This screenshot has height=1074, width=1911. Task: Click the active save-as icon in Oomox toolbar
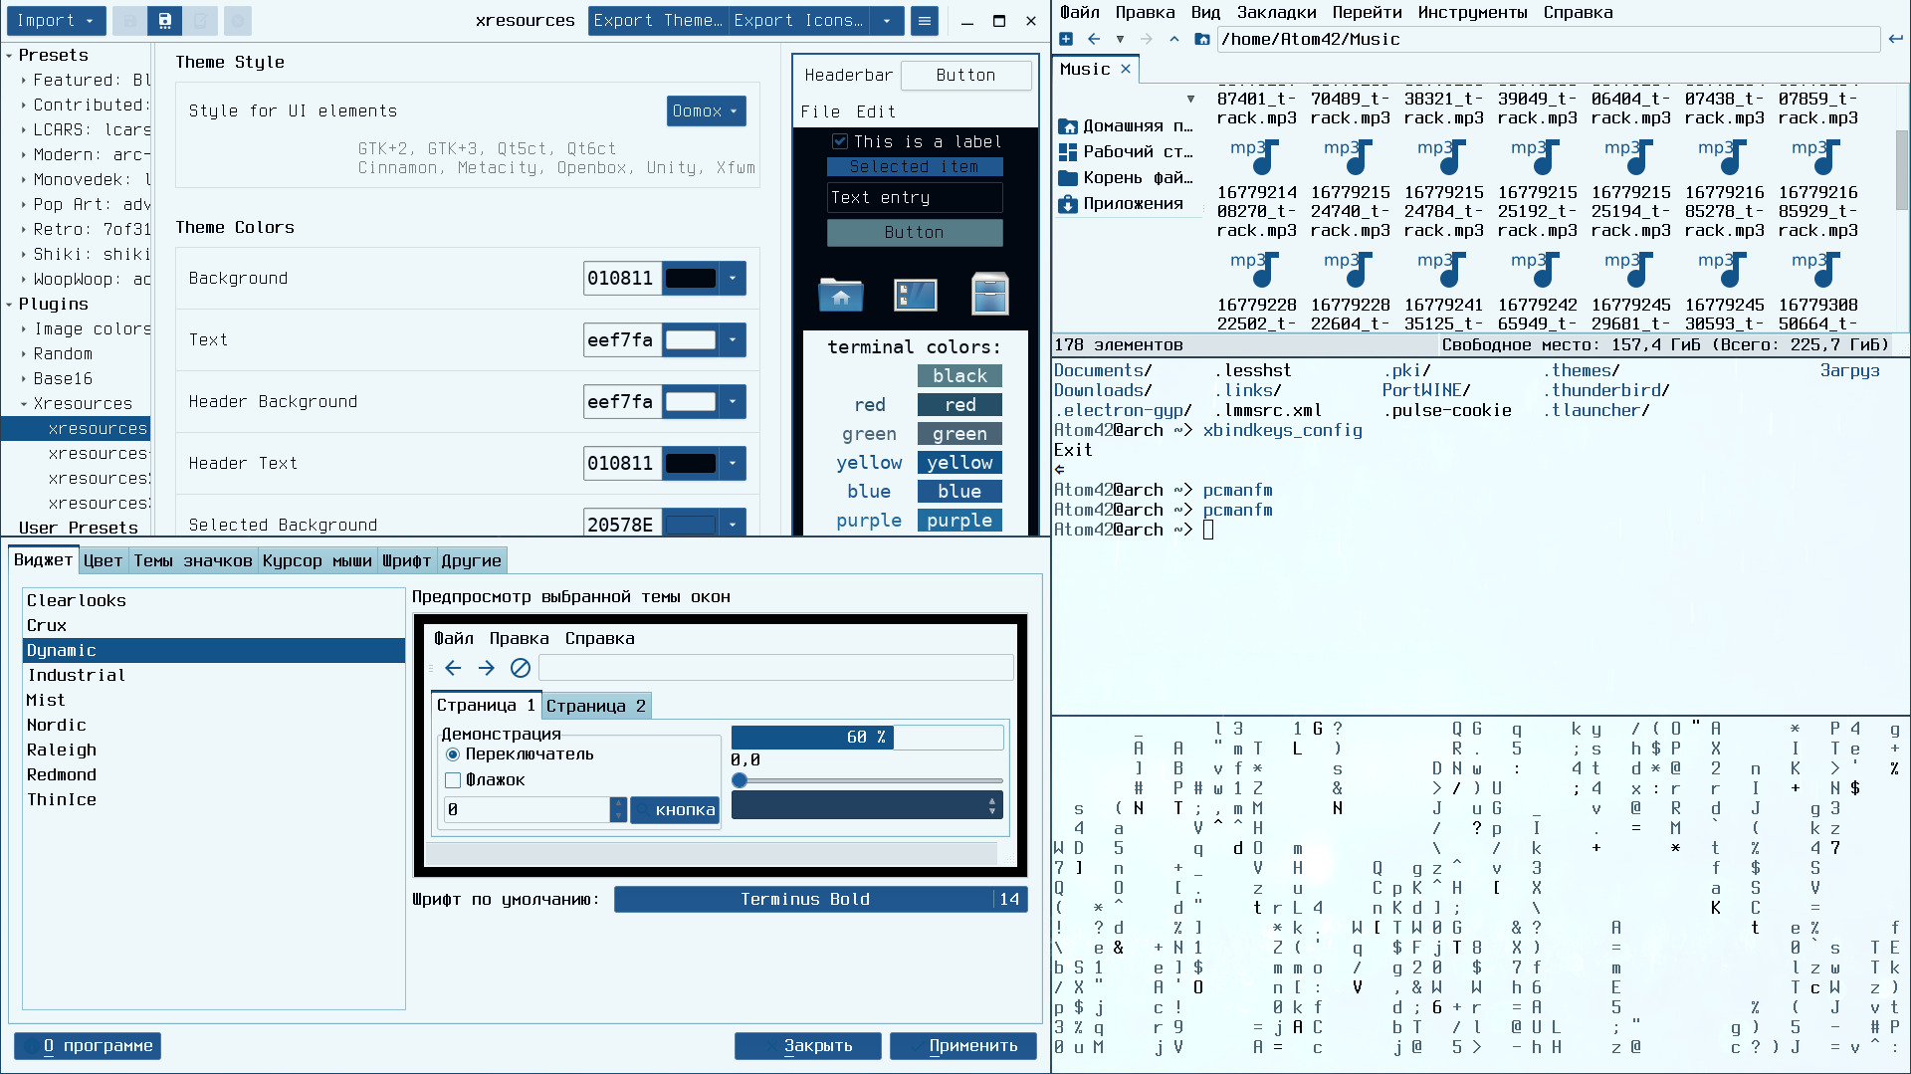click(x=164, y=20)
